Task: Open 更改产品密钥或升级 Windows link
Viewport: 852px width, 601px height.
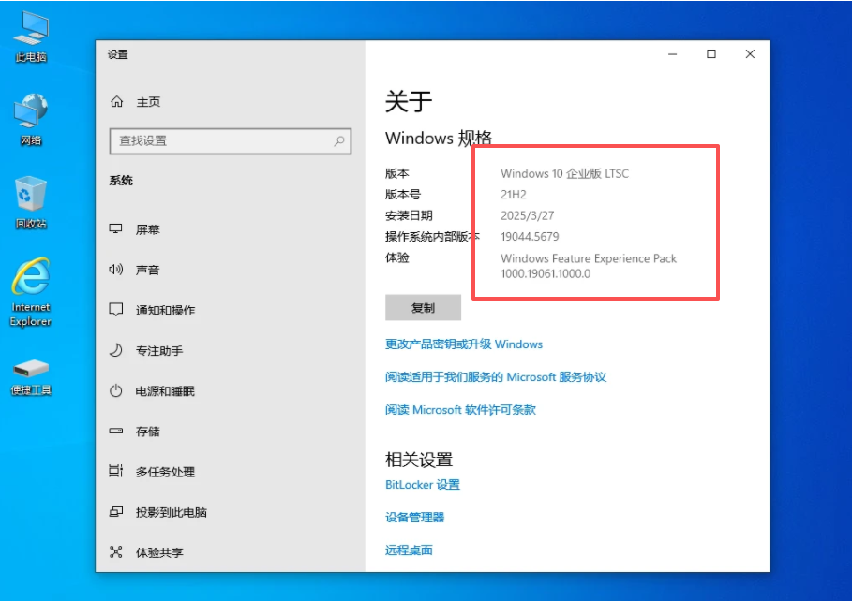Action: click(464, 344)
